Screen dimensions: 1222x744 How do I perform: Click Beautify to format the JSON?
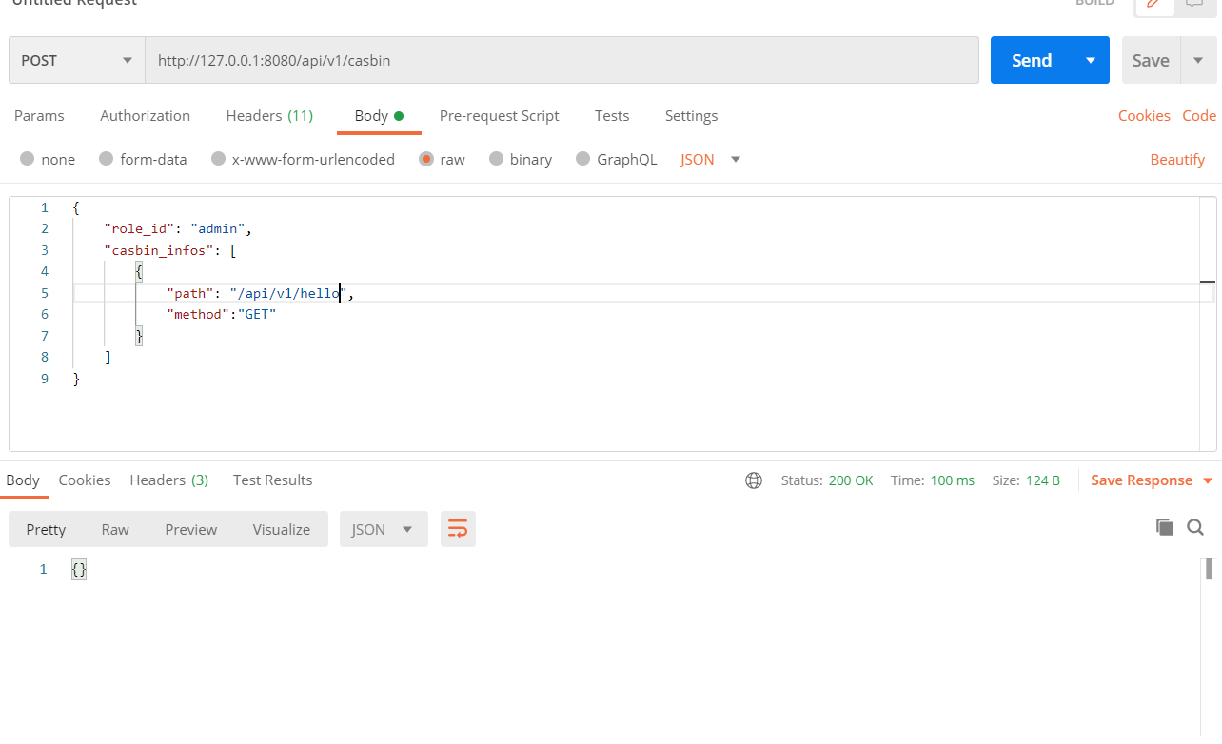click(x=1177, y=159)
